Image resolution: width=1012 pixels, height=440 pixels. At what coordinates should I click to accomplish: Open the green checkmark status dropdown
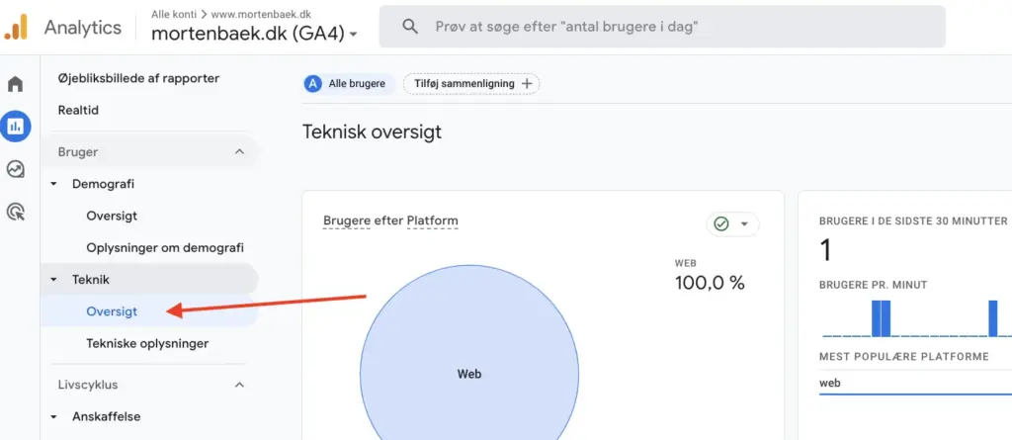click(x=733, y=224)
